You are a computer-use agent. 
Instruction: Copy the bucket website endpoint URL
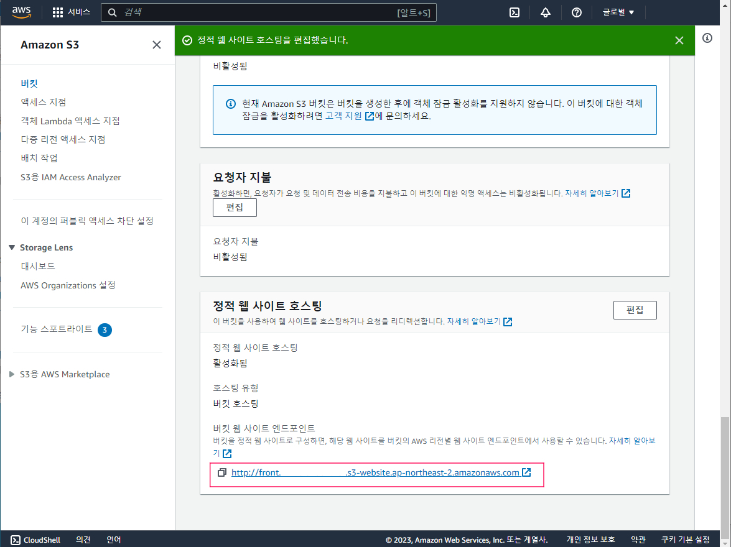pyautogui.click(x=222, y=472)
